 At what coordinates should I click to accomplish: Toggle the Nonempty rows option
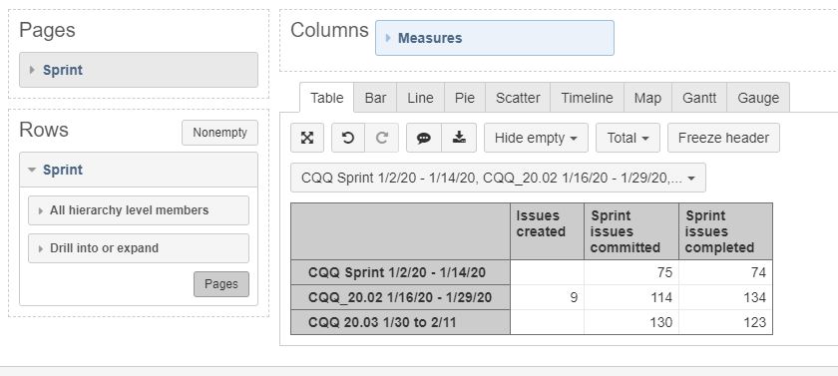(219, 133)
